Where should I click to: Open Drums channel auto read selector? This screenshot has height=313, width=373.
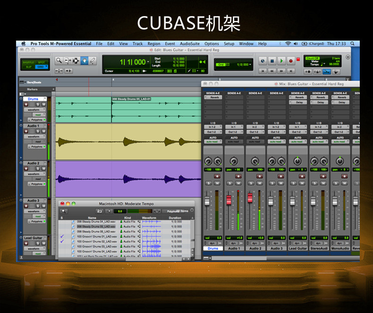pyautogui.click(x=213, y=142)
